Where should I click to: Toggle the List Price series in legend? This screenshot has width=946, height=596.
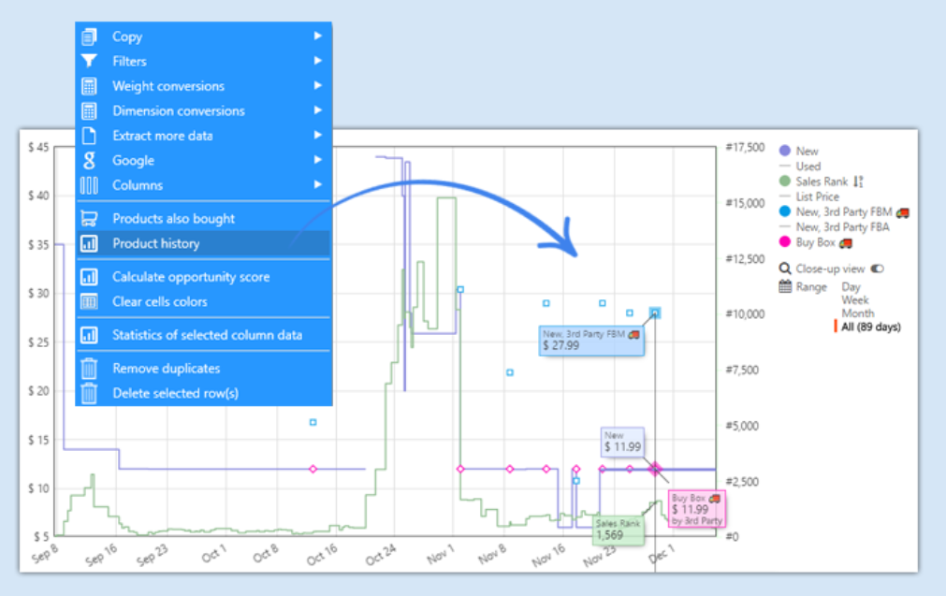point(809,196)
